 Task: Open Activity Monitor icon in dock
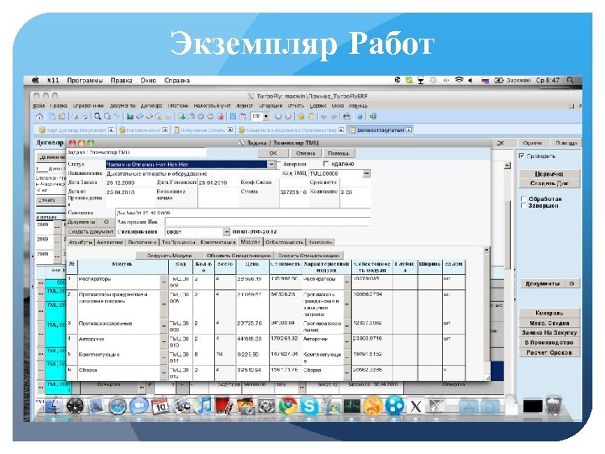pos(351,406)
